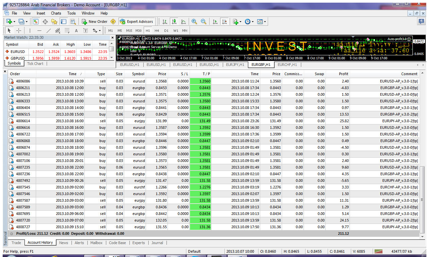Click the New Order button

(95, 22)
